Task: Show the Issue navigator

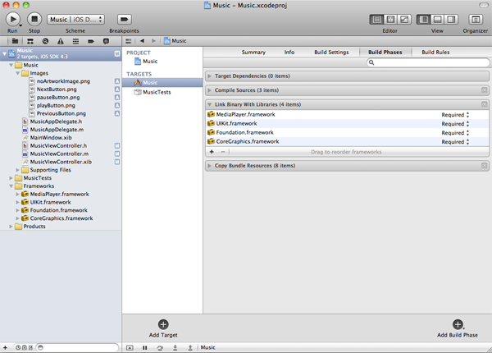Action: click(61, 41)
